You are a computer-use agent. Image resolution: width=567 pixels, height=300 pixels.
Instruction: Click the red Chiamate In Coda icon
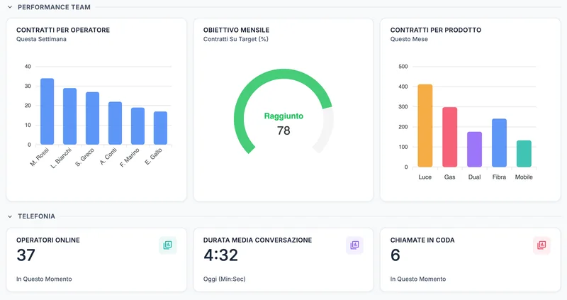[x=541, y=245]
